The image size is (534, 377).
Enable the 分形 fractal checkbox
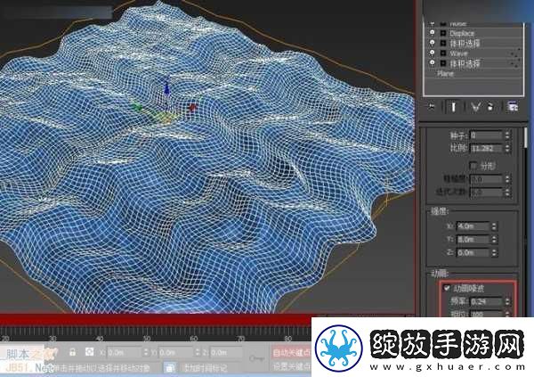(473, 166)
